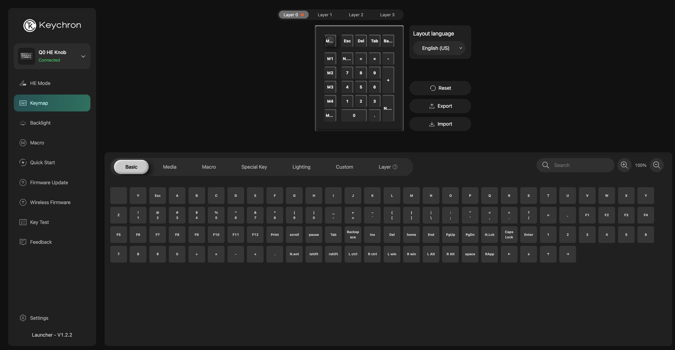Viewport: 675px width, 350px height.
Task: Click the Export button
Action: click(440, 106)
